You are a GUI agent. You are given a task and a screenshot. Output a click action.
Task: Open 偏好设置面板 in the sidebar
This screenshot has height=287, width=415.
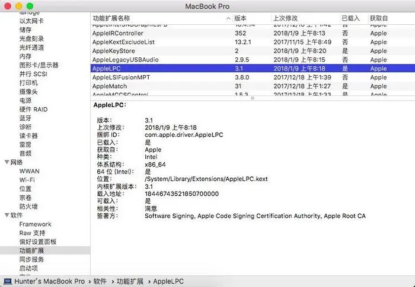click(x=37, y=242)
